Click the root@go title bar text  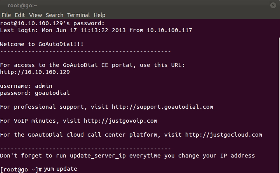pos(22,5)
